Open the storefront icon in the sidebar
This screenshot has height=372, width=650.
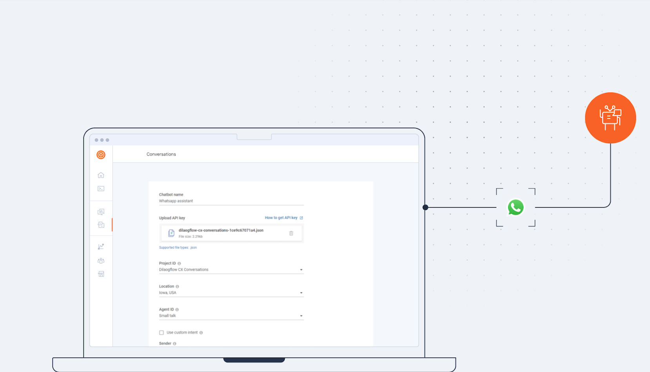pyautogui.click(x=101, y=274)
